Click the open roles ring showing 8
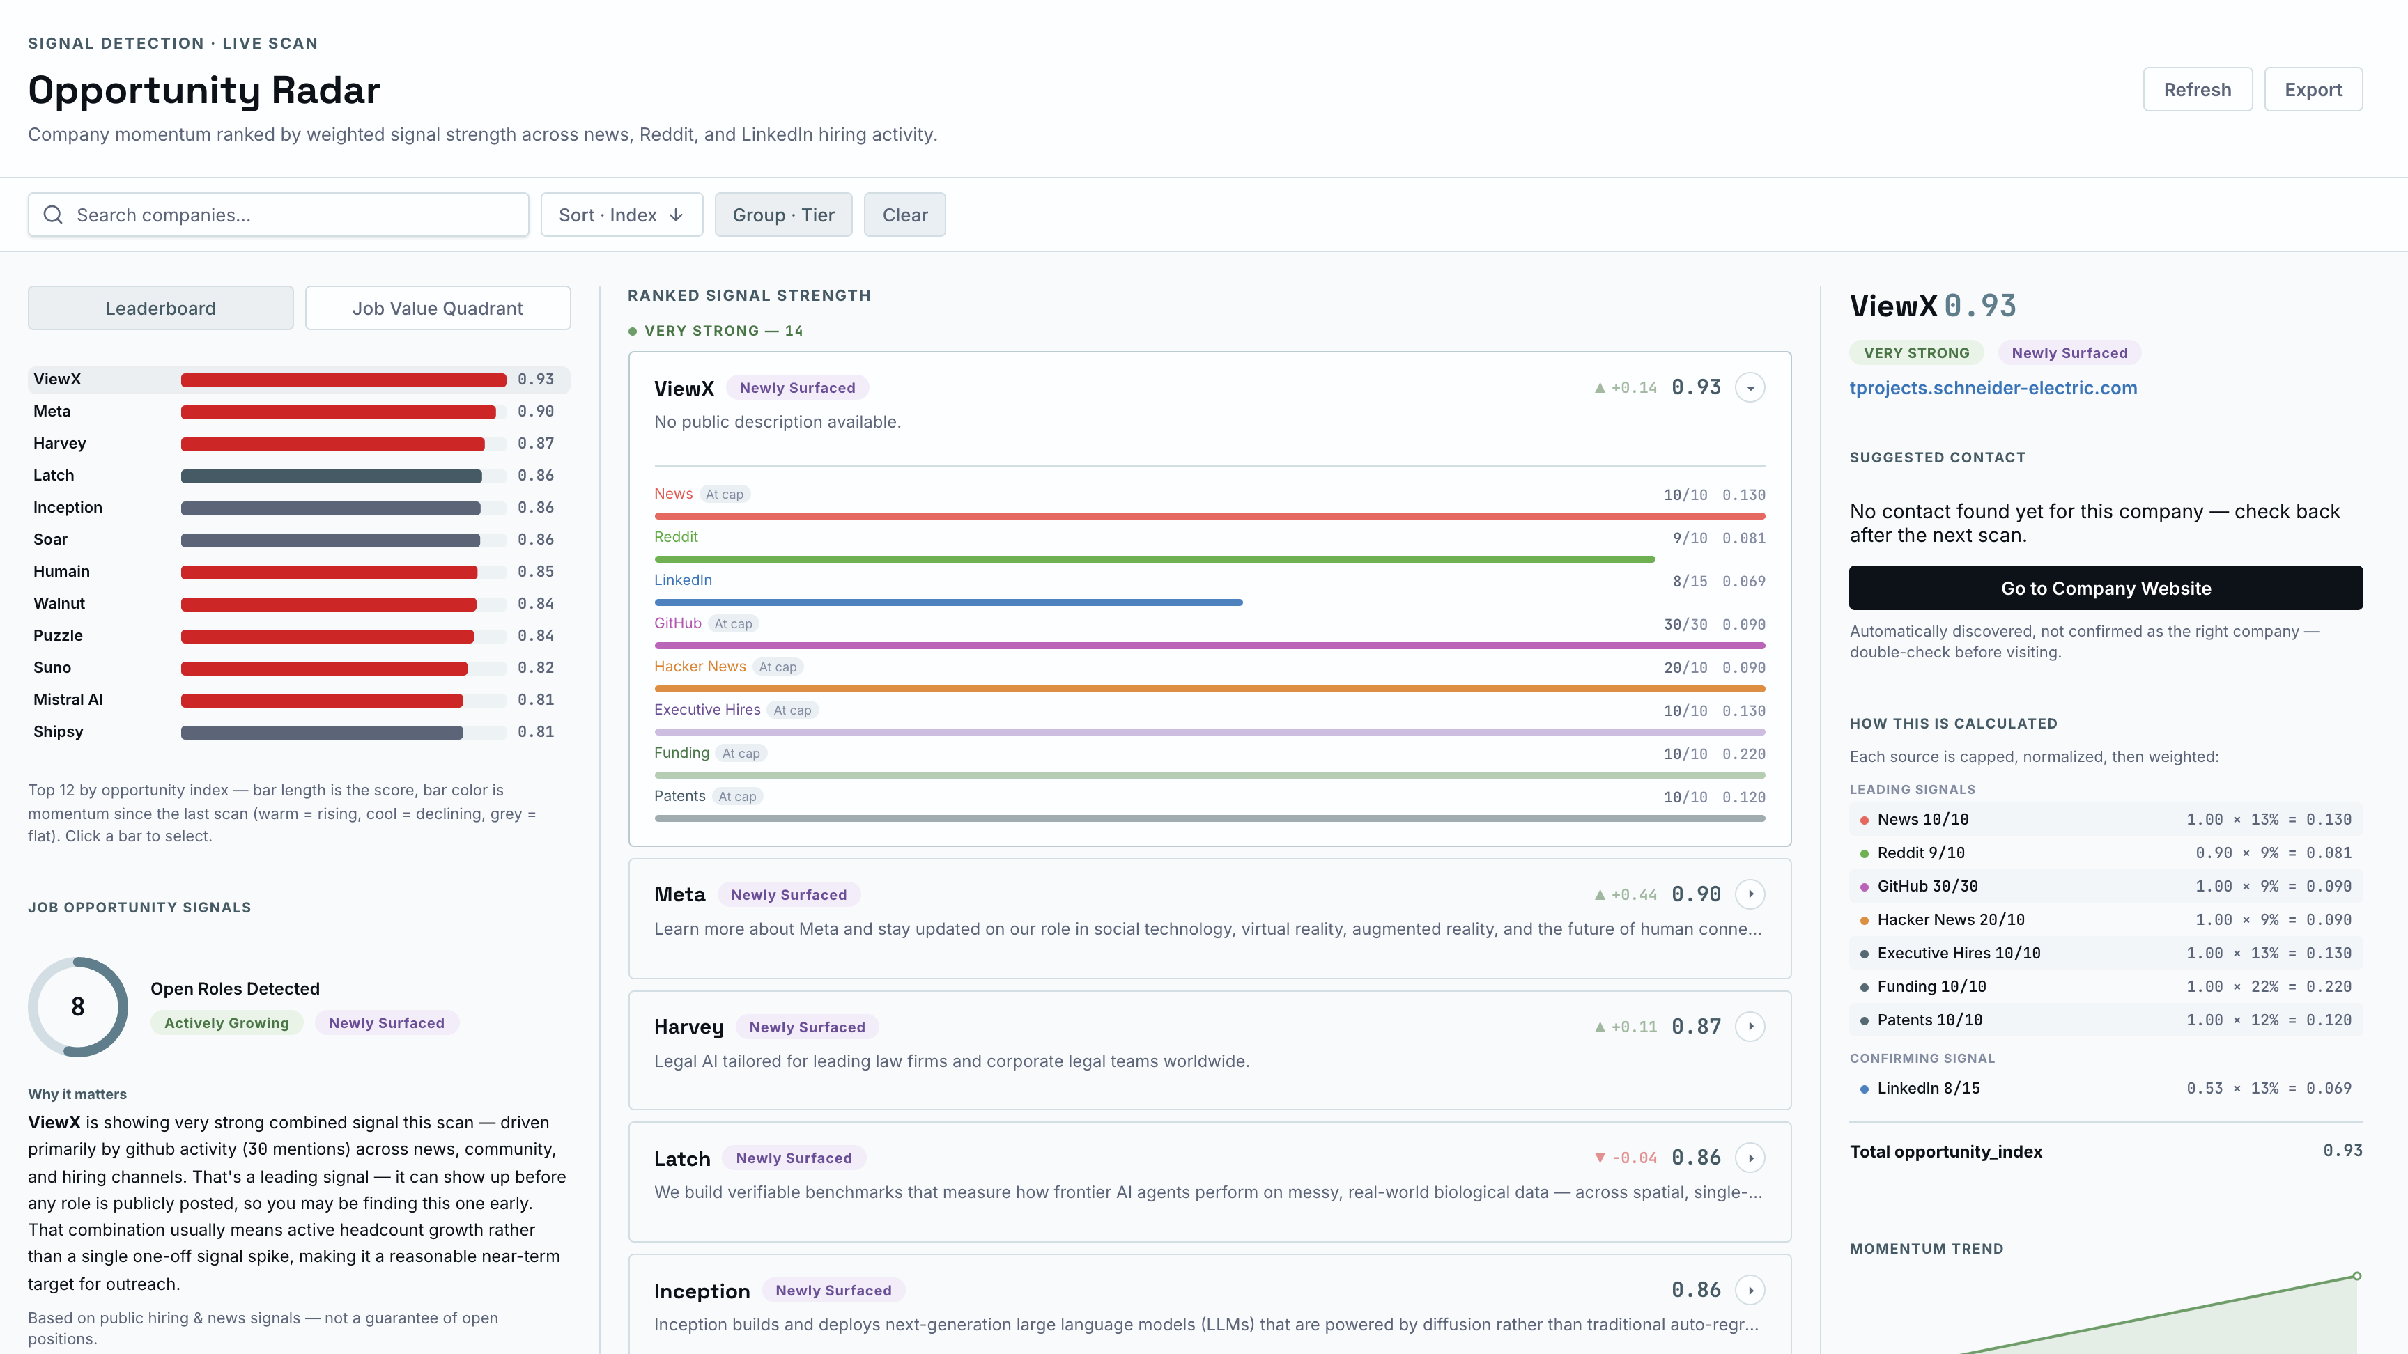Image resolution: width=2408 pixels, height=1354 pixels. [77, 1006]
